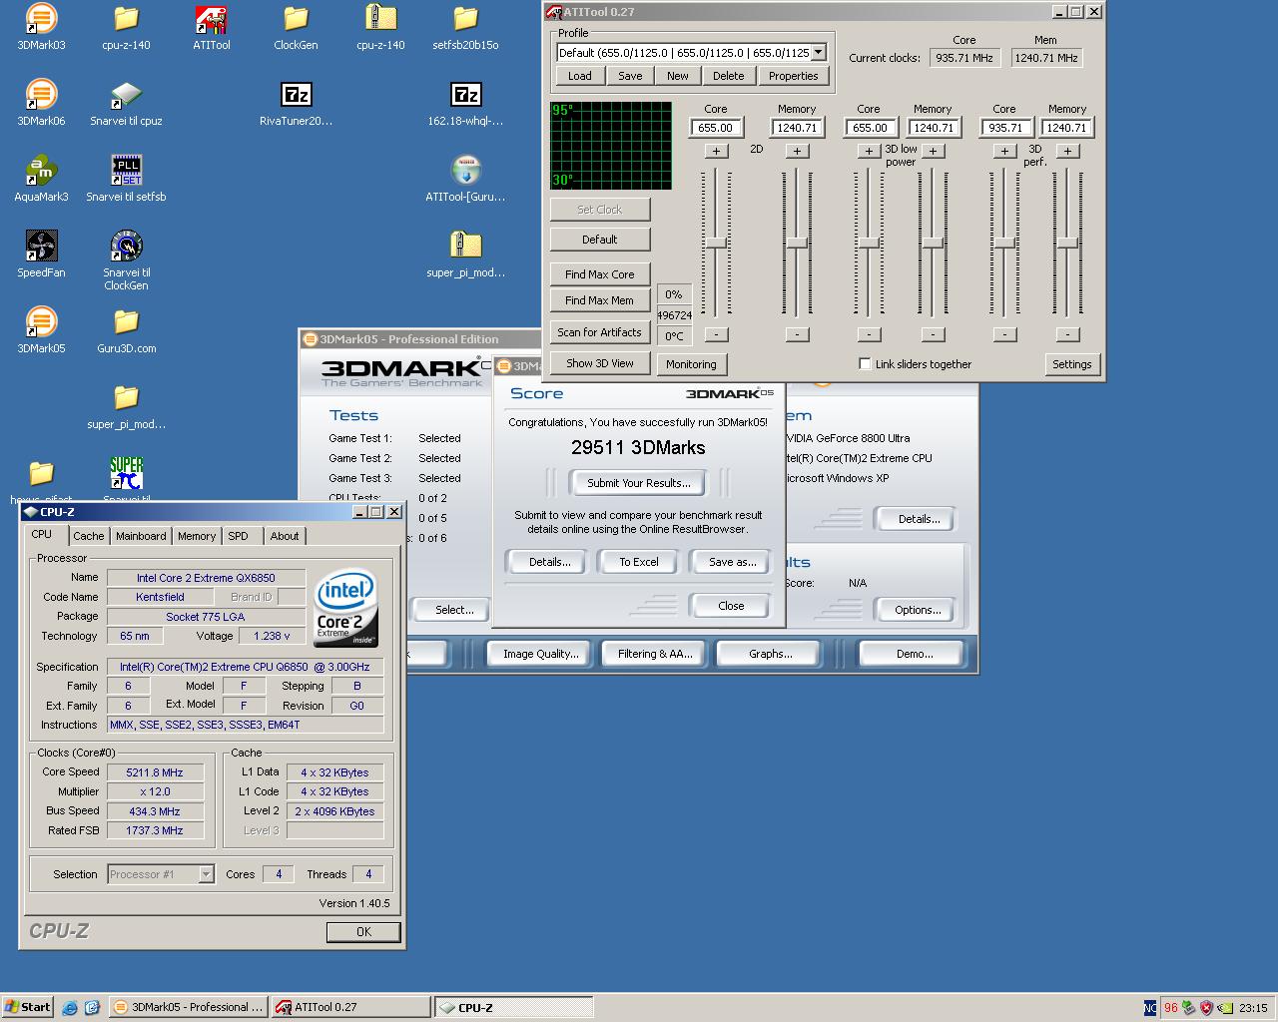Click the temperature 96 tray icon
Screen dimensions: 1278x1022
point(1170,1008)
